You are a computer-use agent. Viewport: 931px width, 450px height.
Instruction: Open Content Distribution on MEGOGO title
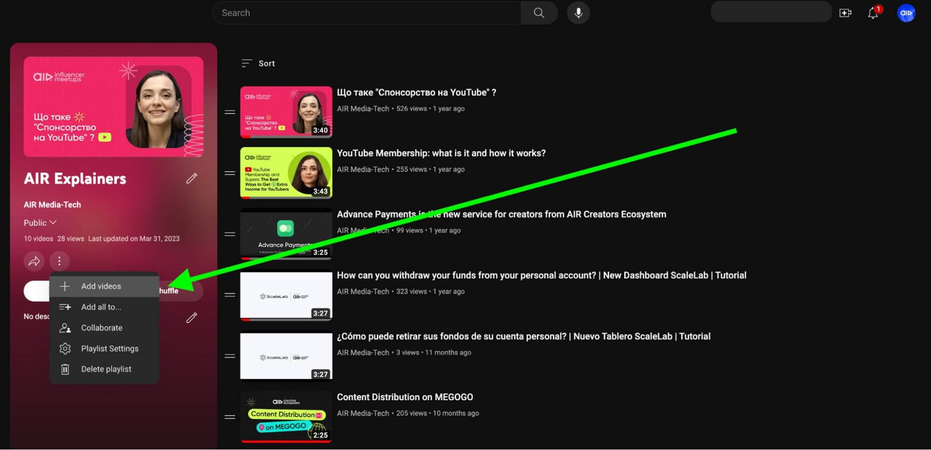(405, 397)
